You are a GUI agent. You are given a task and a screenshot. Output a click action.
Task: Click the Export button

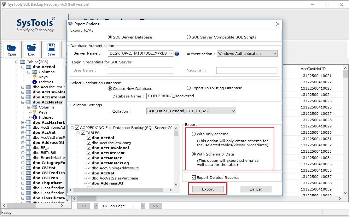[x=208, y=189]
